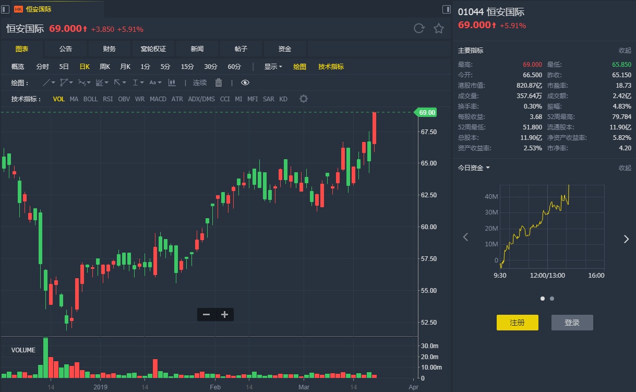Open the 图表 chart tab
Screen dimensions: 636x392
tap(22, 49)
